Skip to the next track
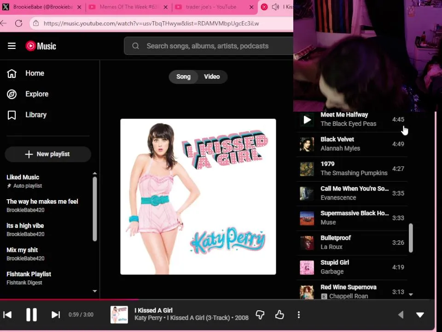This screenshot has width=442, height=332. tap(56, 315)
